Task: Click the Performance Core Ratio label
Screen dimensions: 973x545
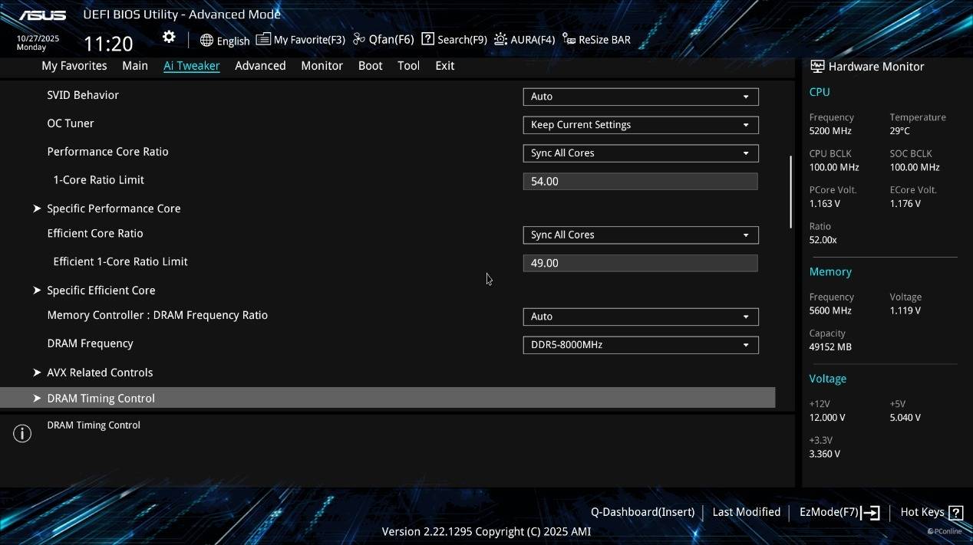Action: click(107, 152)
